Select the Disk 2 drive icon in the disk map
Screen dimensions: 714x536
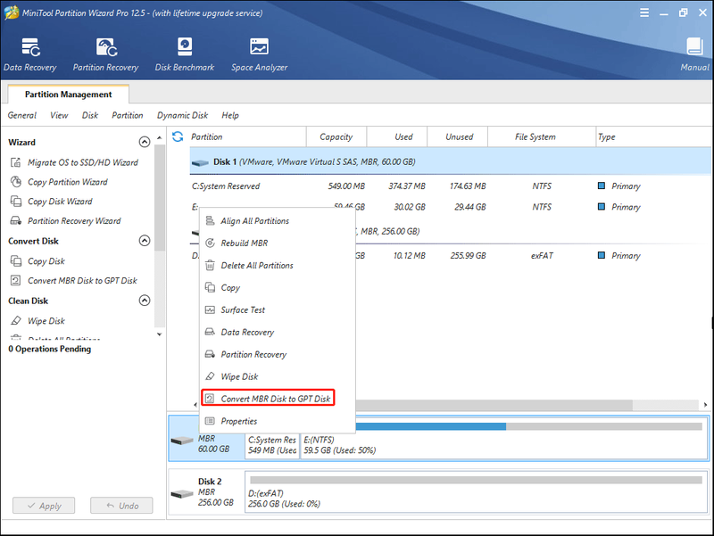pos(182,494)
